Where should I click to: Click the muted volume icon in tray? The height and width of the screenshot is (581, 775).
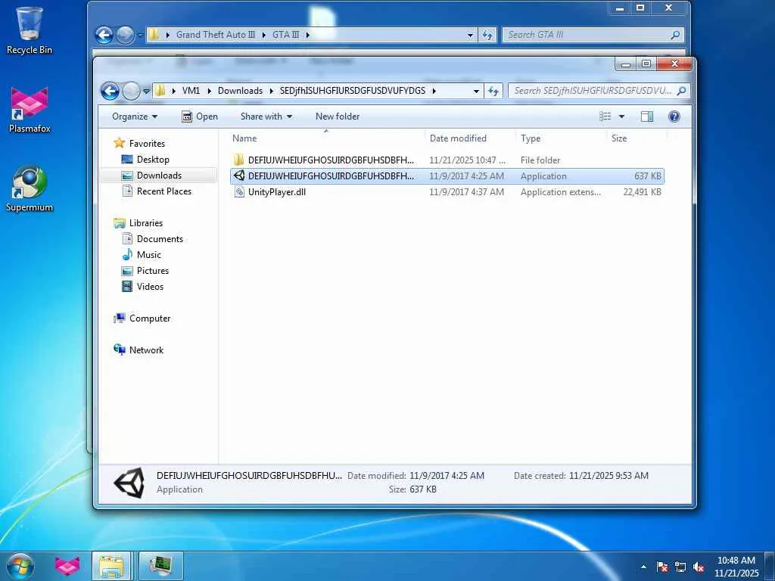click(x=699, y=567)
